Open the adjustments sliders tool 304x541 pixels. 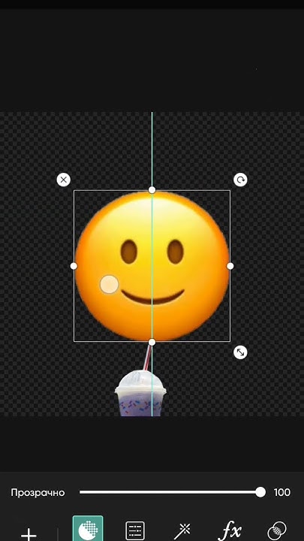click(x=135, y=530)
